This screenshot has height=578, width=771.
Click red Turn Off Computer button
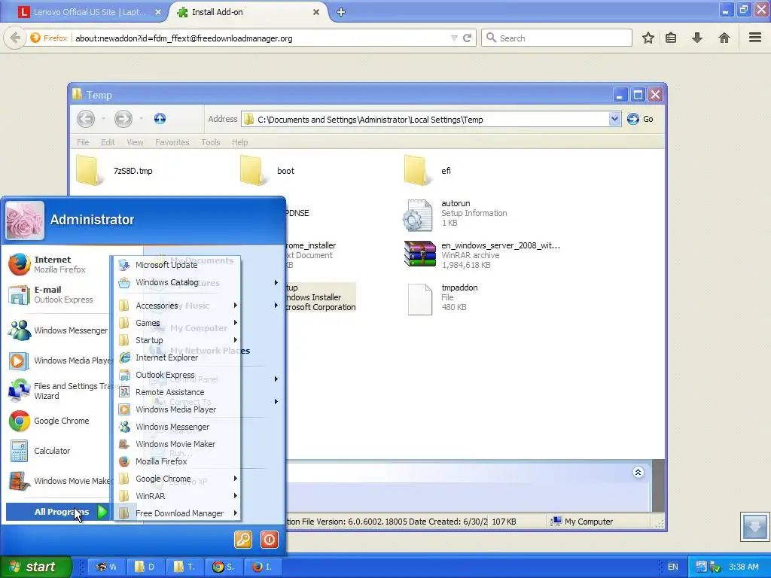[270, 540]
